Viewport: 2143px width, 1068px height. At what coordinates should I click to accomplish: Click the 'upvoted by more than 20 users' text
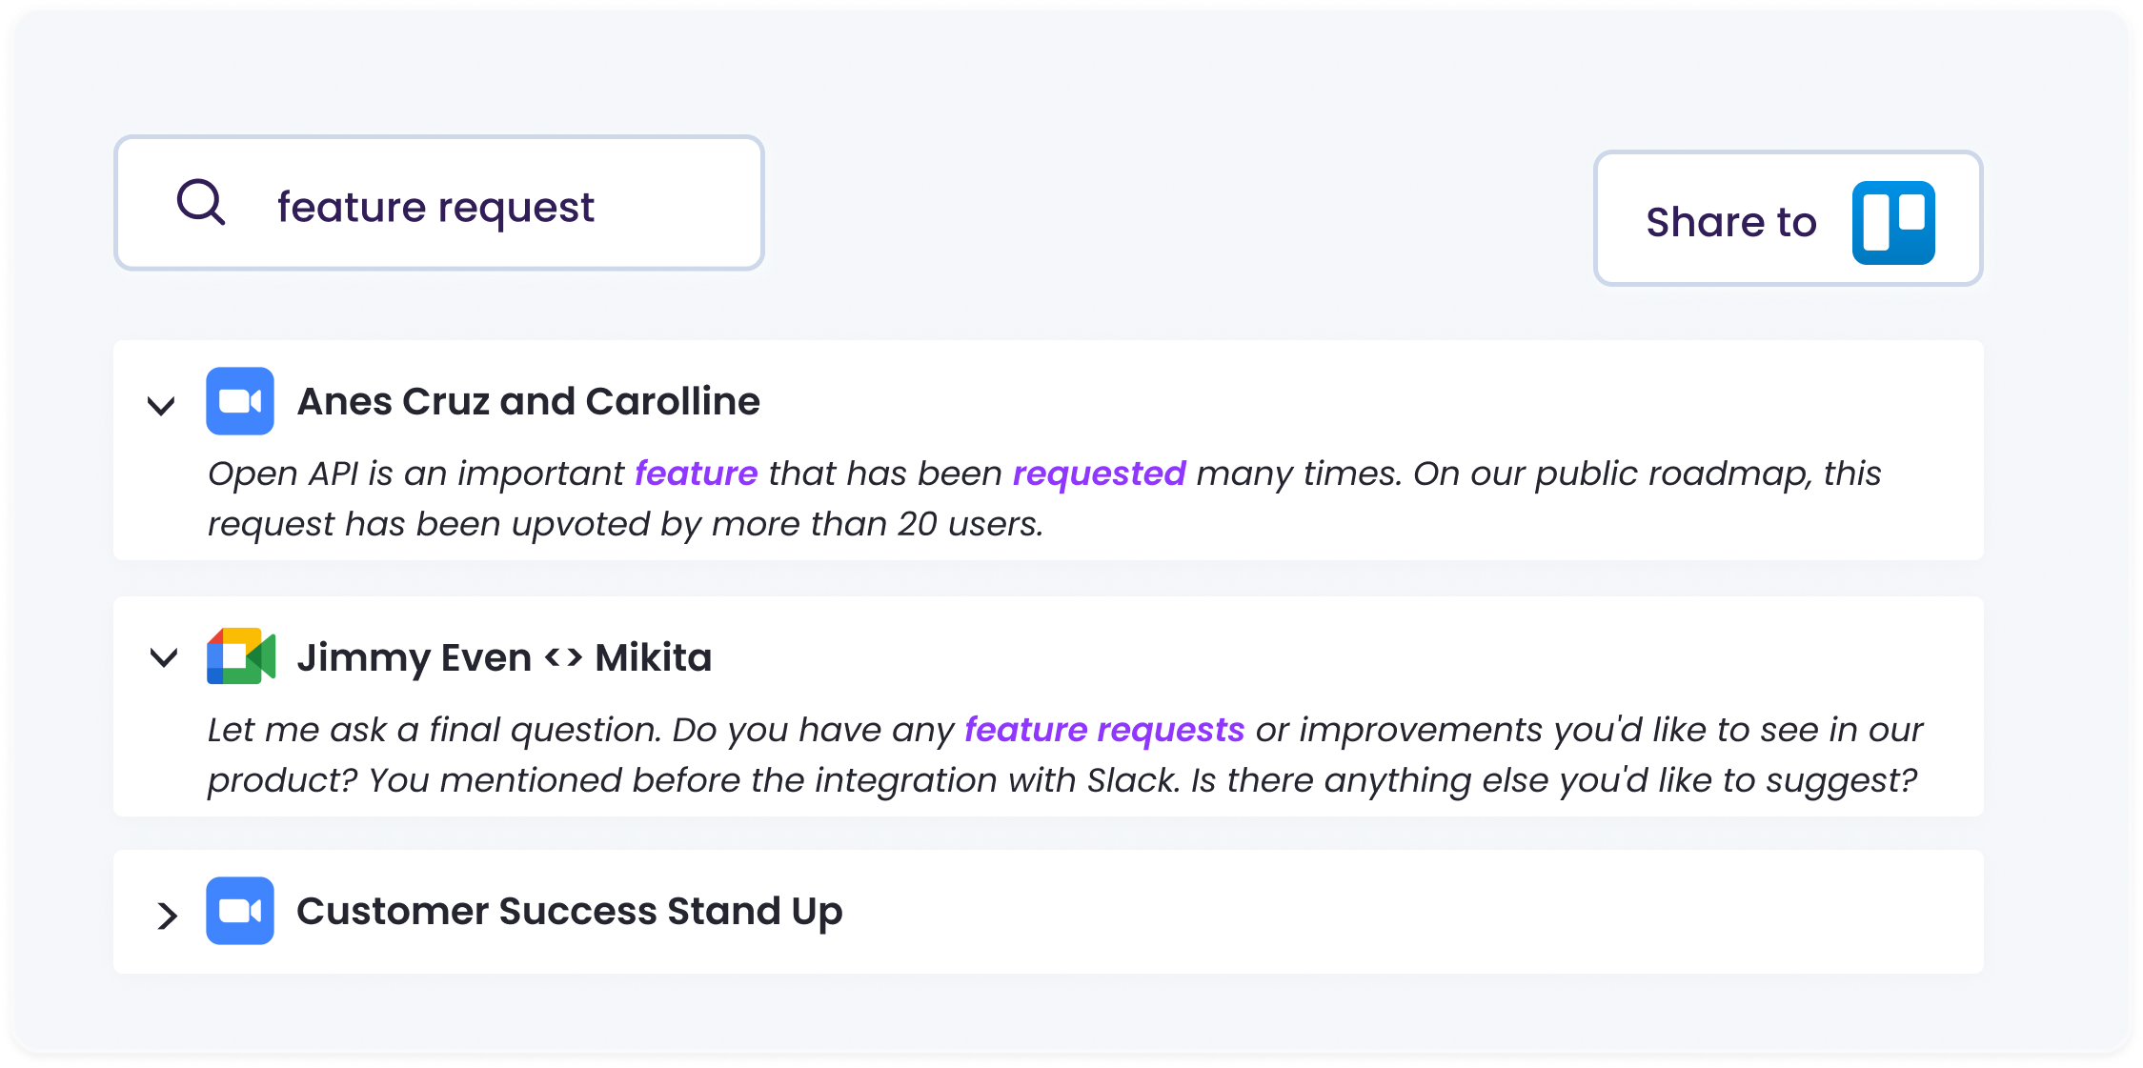(x=777, y=524)
